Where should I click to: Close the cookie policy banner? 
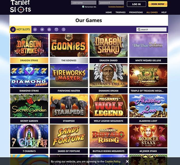pos(127,161)
